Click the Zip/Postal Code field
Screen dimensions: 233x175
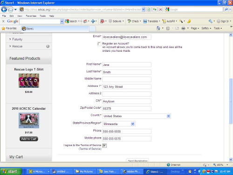point(127,108)
